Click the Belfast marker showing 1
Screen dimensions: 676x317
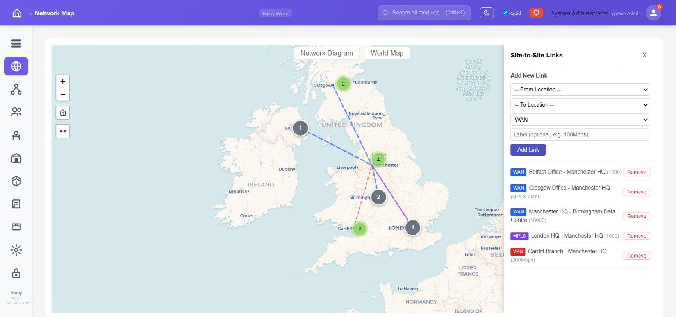click(300, 128)
